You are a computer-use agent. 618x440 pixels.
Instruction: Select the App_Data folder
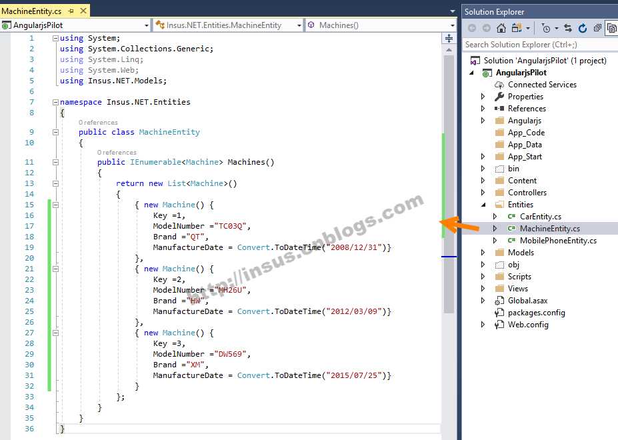click(x=525, y=145)
